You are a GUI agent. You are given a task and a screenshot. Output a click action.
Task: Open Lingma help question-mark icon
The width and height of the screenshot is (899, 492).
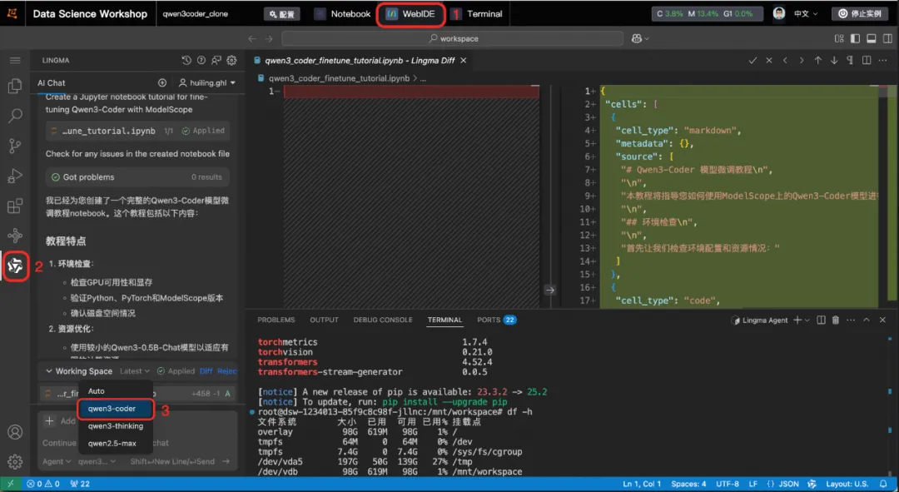pos(201,60)
